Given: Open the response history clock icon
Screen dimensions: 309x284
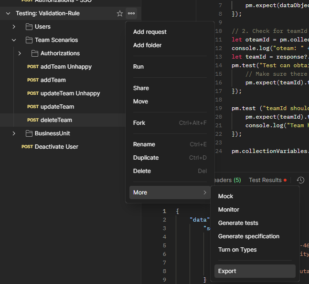Looking at the screenshot, I should point(300,180).
